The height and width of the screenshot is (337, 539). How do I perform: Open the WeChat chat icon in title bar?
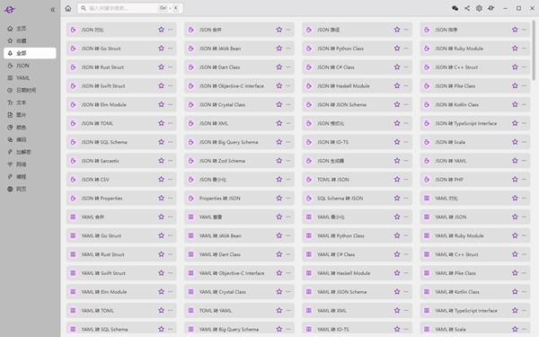455,8
